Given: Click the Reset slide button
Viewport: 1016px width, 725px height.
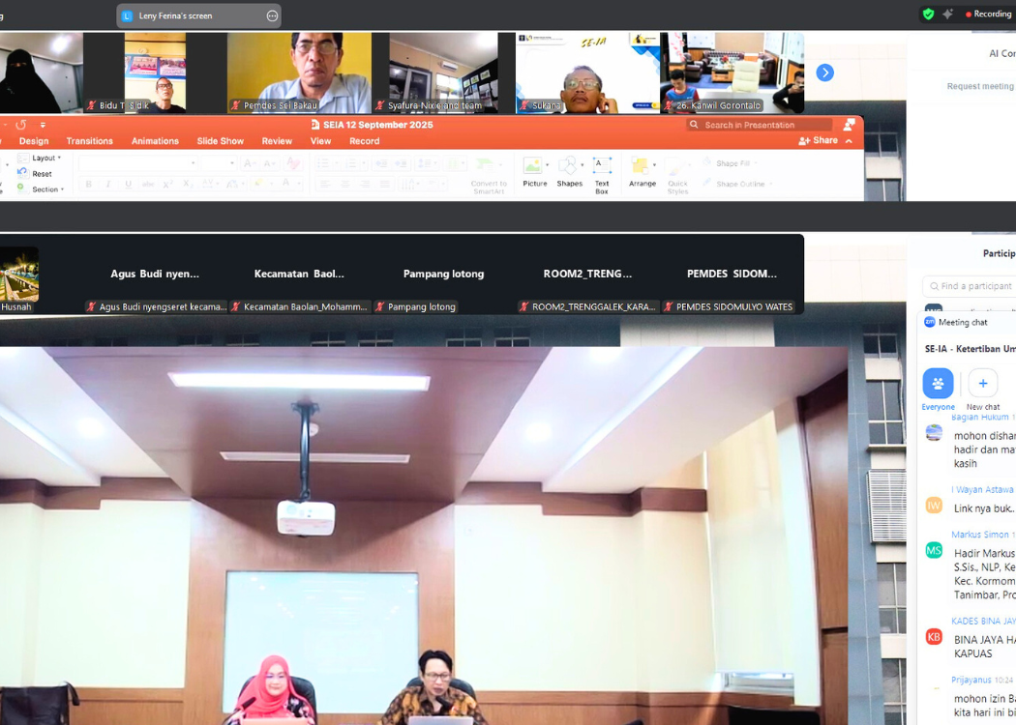Looking at the screenshot, I should click(x=41, y=174).
